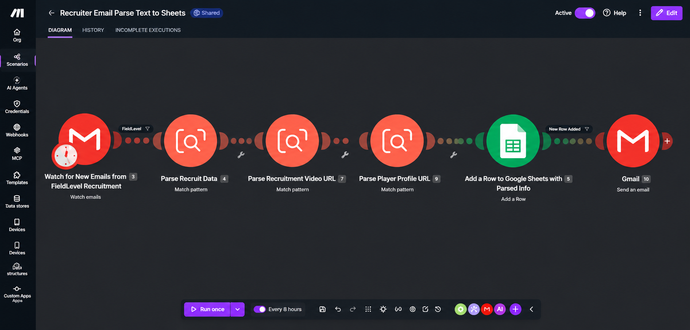
Task: Click module number badge 7
Action: 342,179
